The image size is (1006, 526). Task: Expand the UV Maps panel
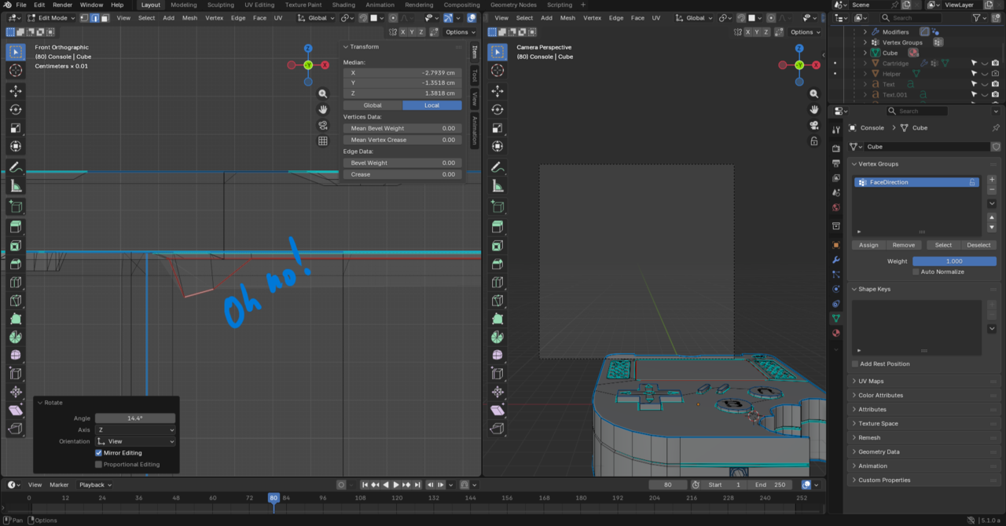coord(871,382)
